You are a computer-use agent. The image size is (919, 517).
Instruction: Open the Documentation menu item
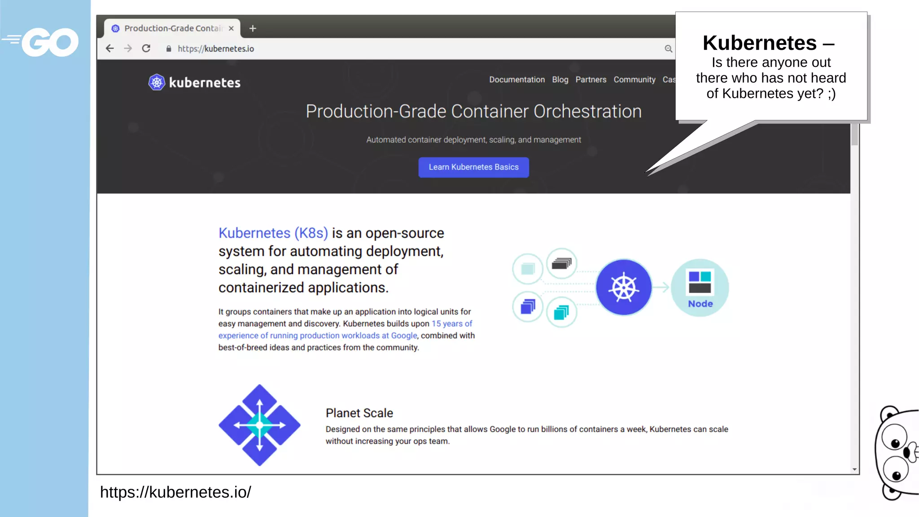coord(516,79)
